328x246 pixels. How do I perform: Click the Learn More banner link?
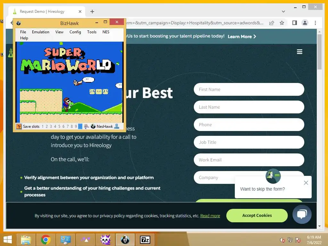tap(242, 37)
